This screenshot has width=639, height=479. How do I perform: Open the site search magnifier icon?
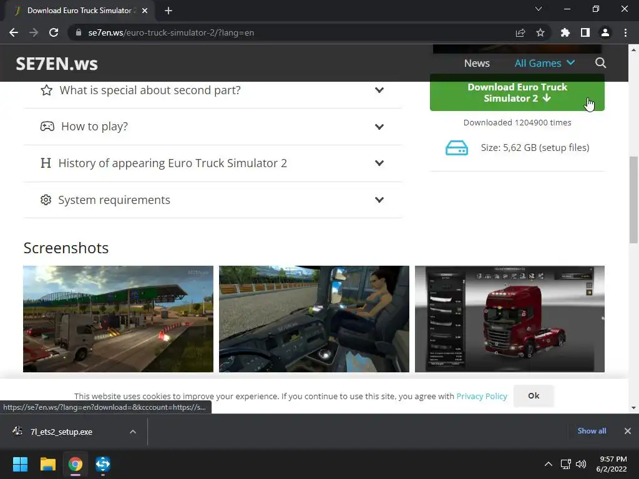tap(601, 63)
